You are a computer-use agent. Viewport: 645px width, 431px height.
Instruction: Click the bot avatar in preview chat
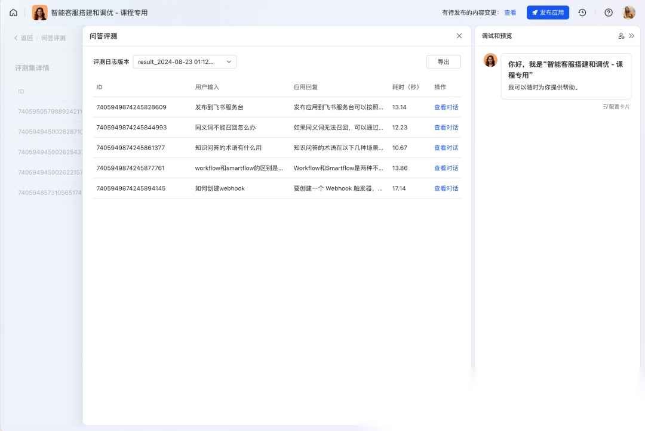tap(490, 60)
